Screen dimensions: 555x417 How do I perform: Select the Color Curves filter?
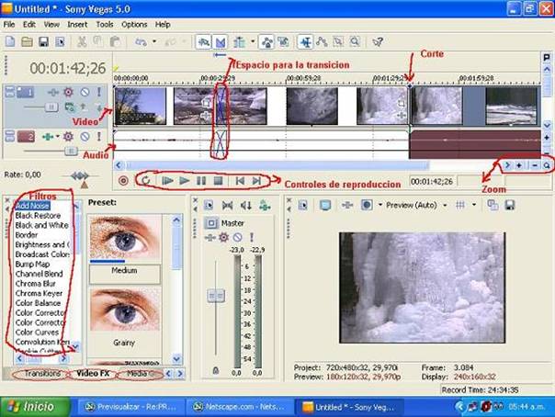pos(37,332)
